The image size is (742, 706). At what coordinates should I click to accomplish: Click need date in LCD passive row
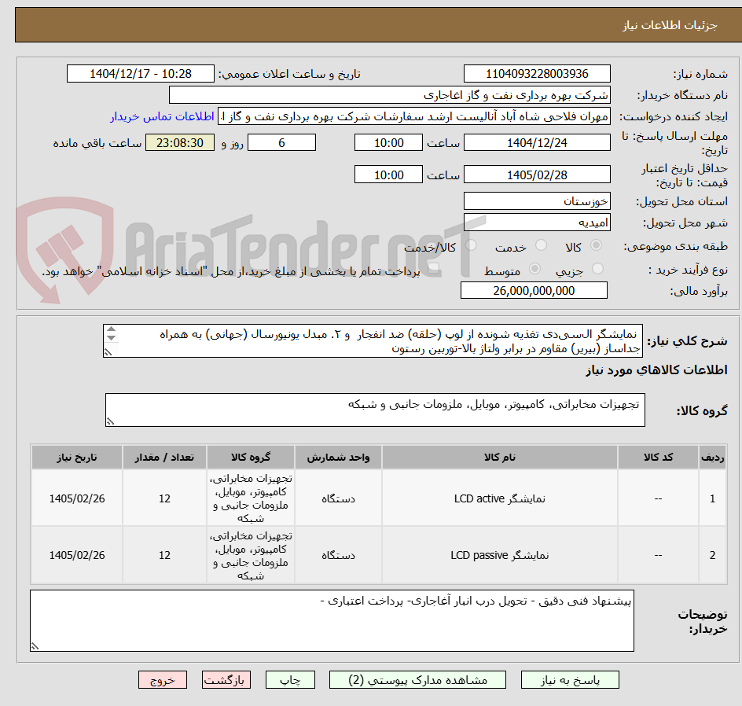77,555
